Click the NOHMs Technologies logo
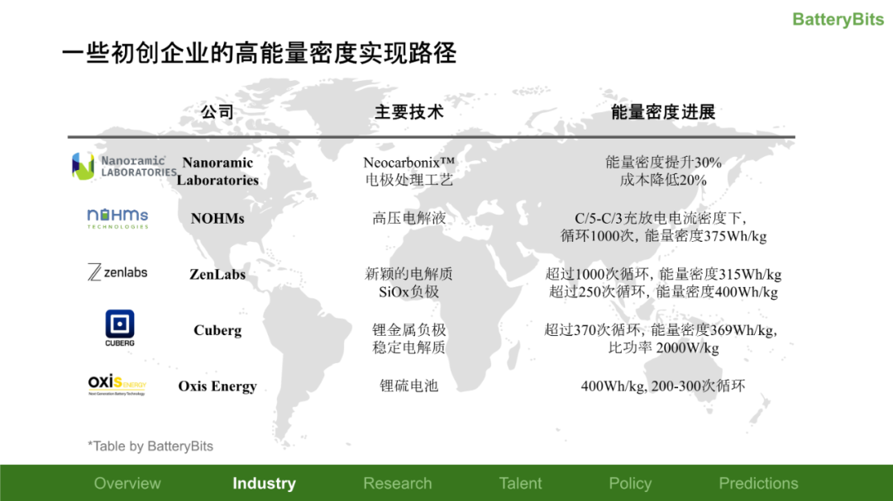The image size is (893, 501). pos(117,219)
